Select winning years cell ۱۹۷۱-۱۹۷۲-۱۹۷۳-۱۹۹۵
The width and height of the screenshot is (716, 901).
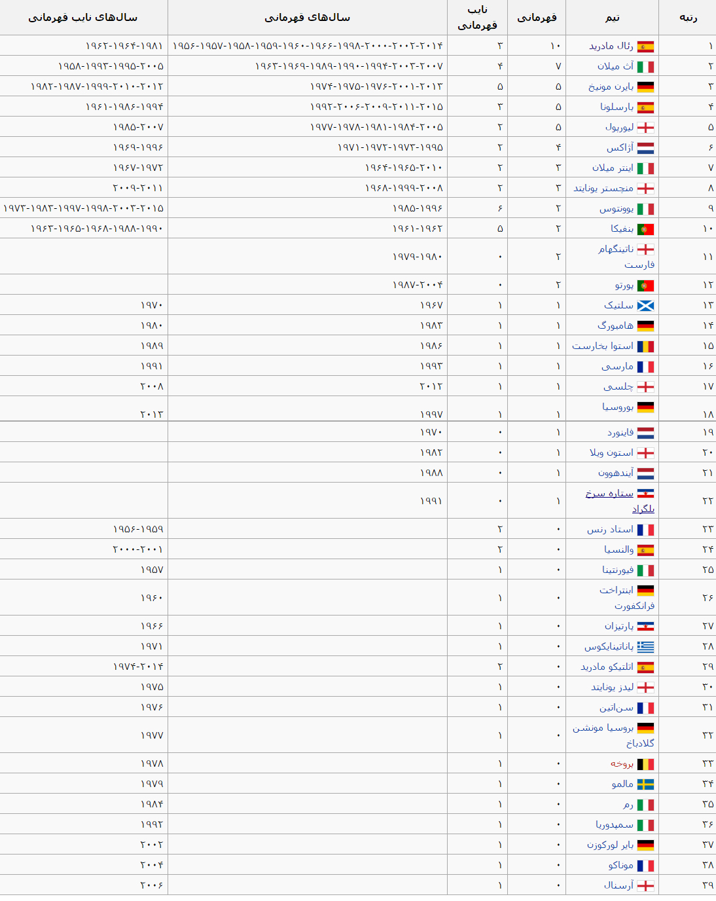coord(308,147)
